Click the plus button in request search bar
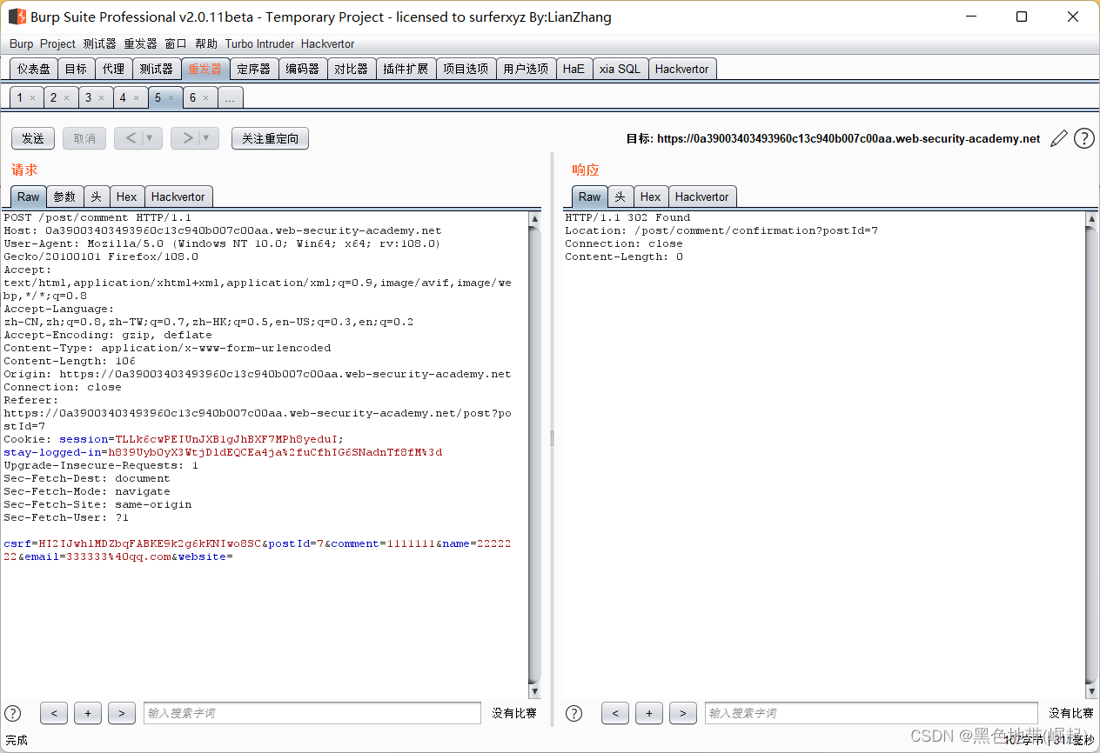The width and height of the screenshot is (1100, 753). pyautogui.click(x=88, y=713)
